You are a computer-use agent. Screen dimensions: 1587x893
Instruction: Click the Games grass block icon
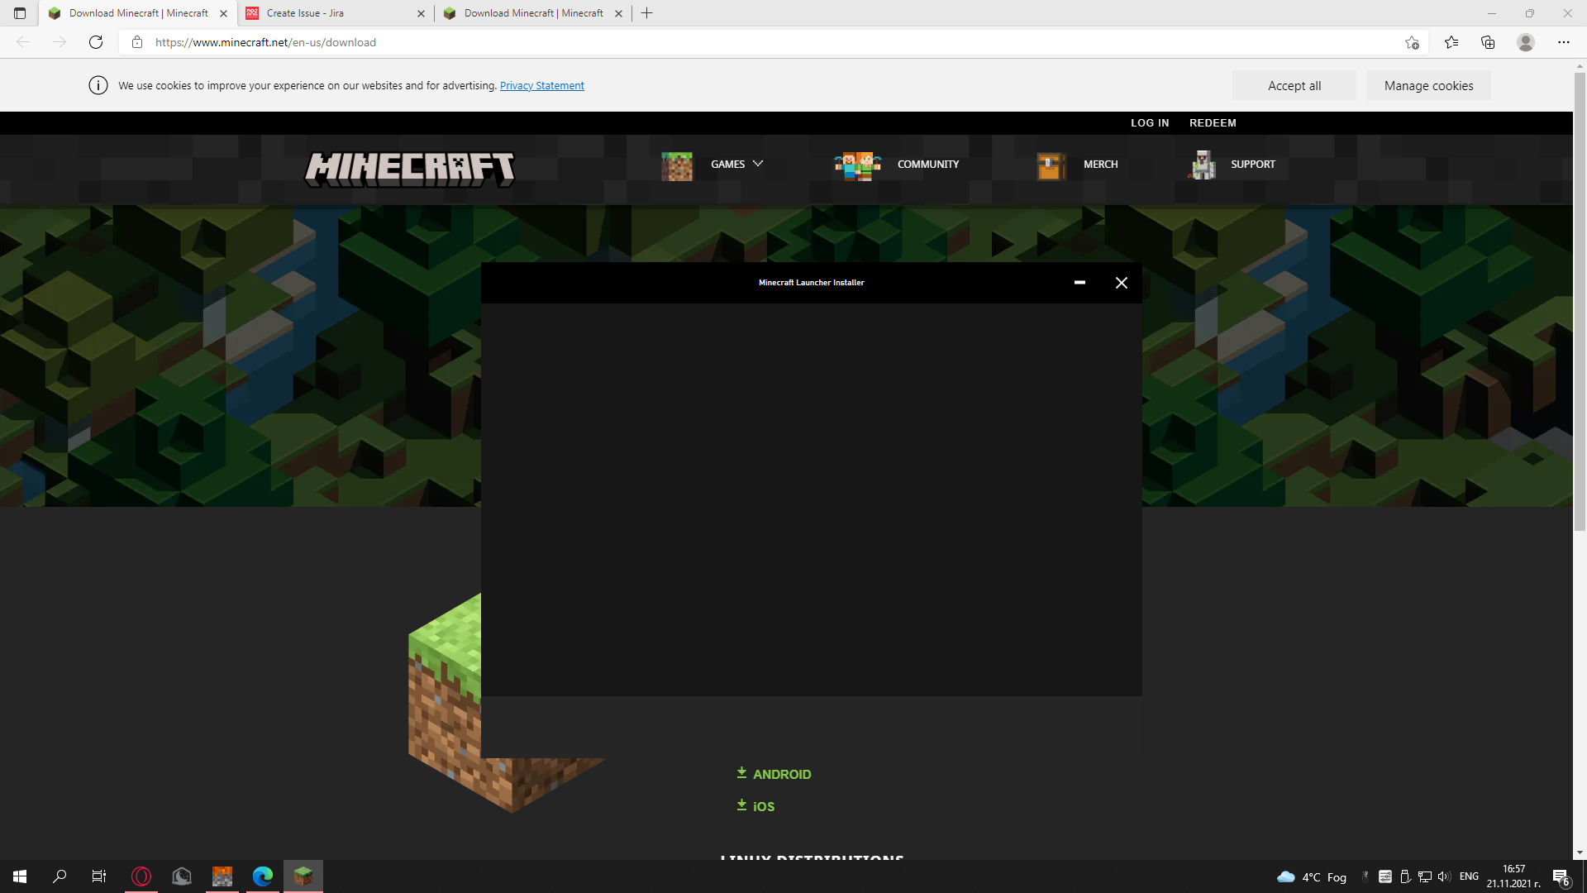point(676,165)
